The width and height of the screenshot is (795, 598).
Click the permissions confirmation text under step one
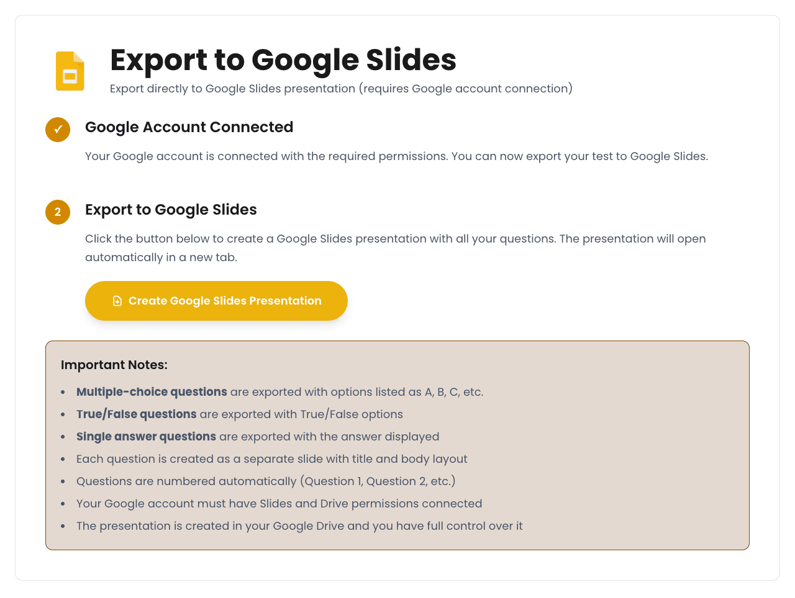tap(396, 156)
